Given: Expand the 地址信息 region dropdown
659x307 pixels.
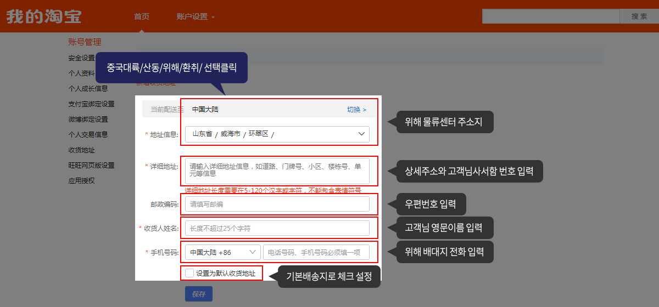Looking at the screenshot, I should click(277, 134).
